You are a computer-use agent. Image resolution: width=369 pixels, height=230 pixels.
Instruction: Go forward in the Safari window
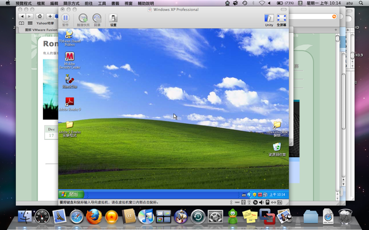(29, 16)
